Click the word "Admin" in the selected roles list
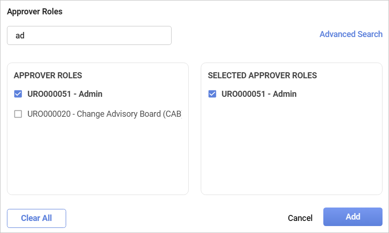The width and height of the screenshot is (389, 233). 285,94
